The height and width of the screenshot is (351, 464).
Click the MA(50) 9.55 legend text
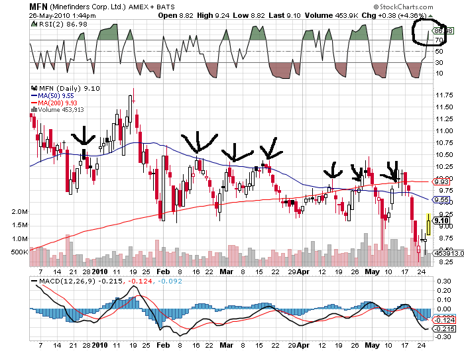pyautogui.click(x=56, y=96)
